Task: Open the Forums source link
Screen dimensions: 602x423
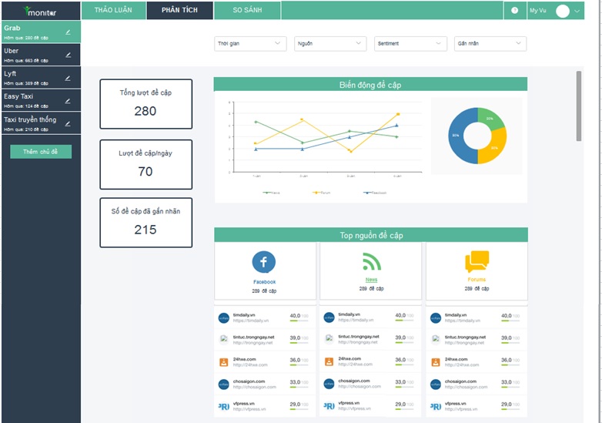Action: click(477, 280)
